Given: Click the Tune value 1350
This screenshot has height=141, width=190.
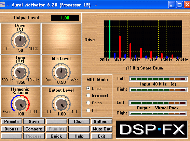Looking at the screenshot, I should (21, 82).
